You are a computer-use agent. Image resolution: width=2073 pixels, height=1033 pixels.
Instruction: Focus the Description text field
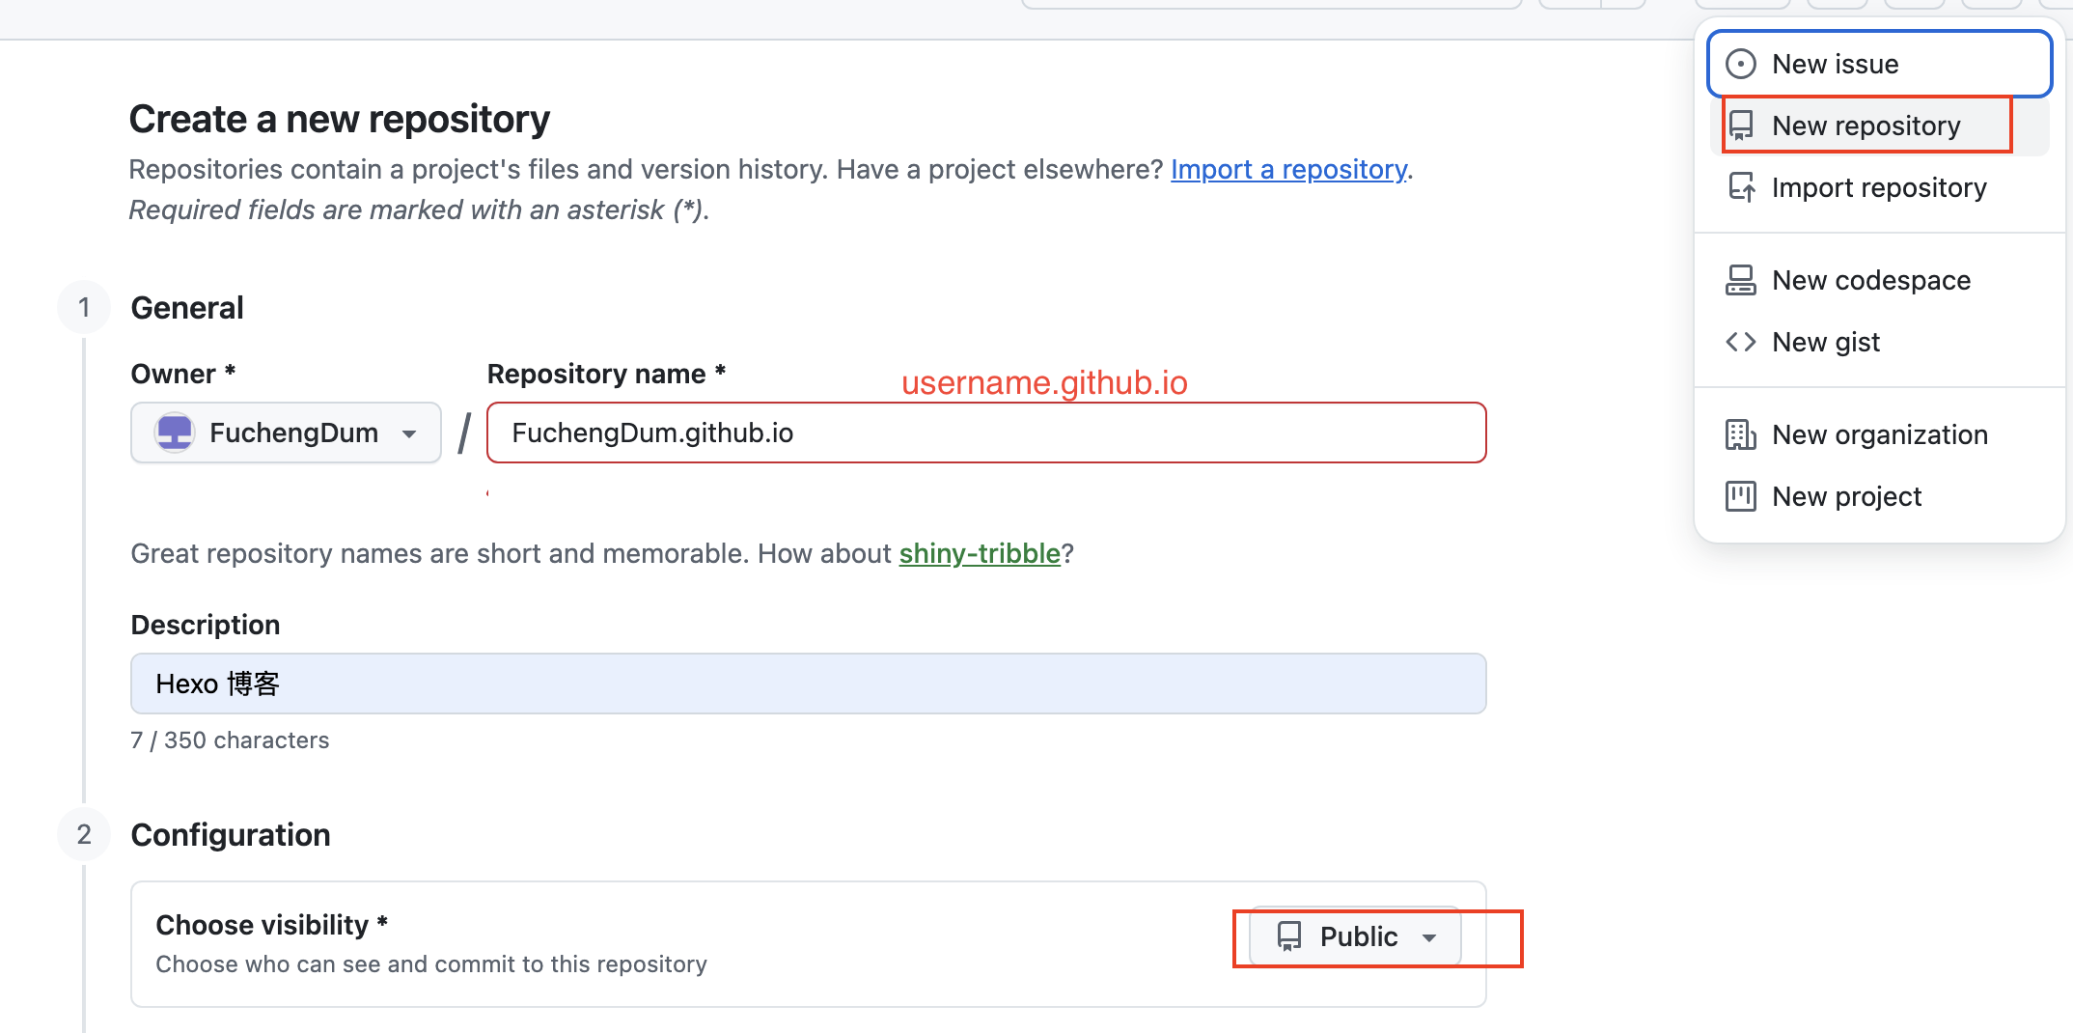(808, 684)
